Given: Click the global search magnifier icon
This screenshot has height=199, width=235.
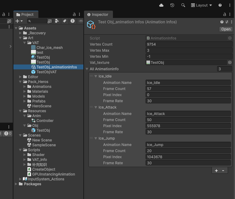Looking at the screenshot, I should (183, 5).
